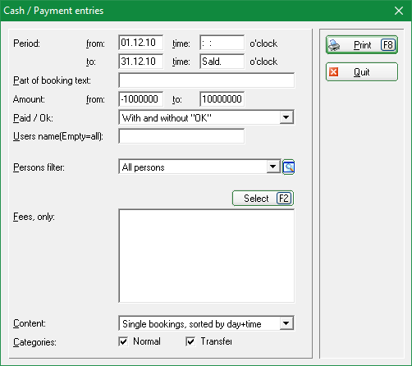The height and width of the screenshot is (366, 412).
Task: Click the red X icon on Quit
Action: pyautogui.click(x=333, y=72)
